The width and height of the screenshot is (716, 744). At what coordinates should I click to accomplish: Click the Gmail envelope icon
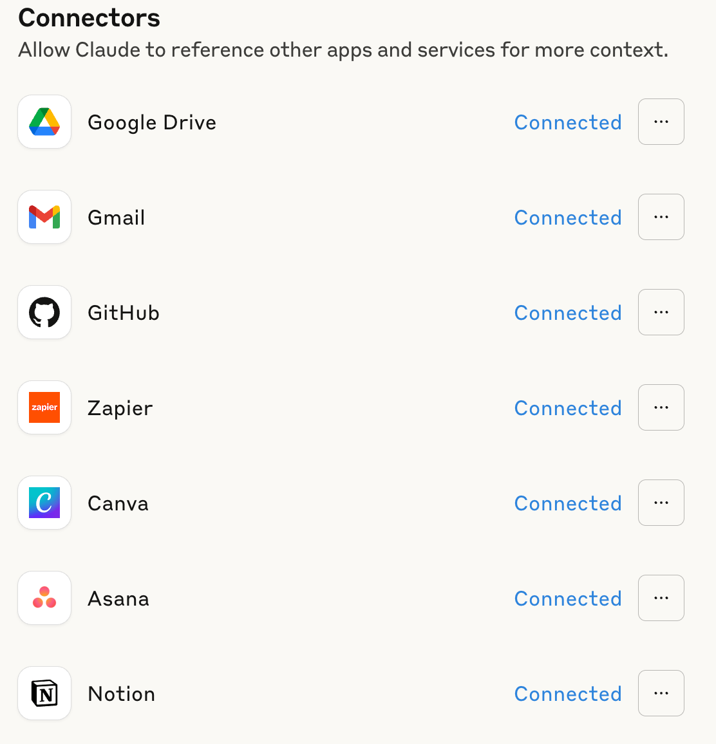coord(44,218)
